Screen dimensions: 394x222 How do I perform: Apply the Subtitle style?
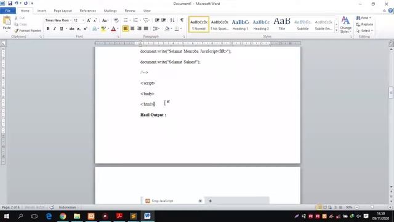click(x=303, y=25)
